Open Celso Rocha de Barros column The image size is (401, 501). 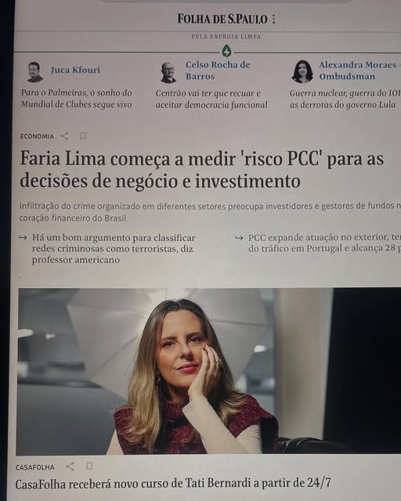pyautogui.click(x=218, y=70)
